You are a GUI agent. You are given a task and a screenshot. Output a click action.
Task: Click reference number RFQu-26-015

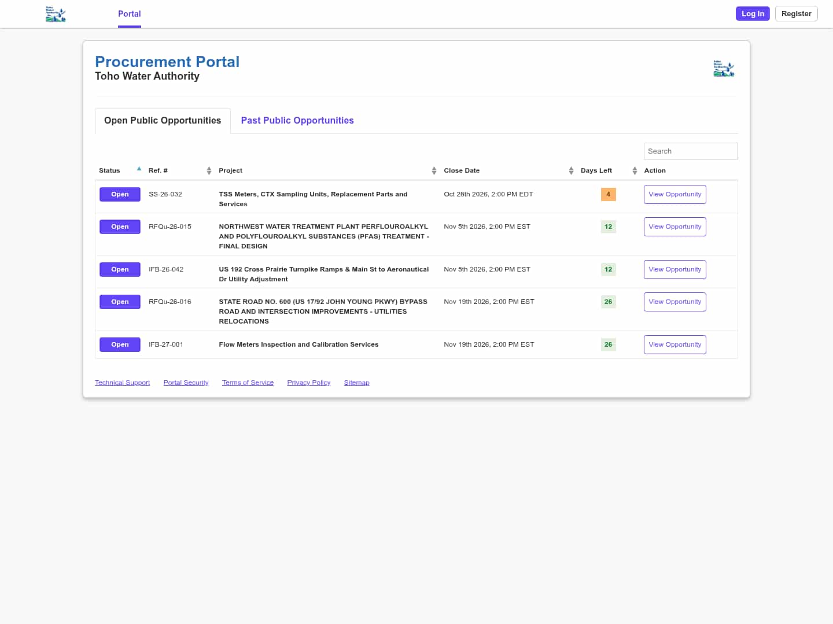(x=170, y=227)
